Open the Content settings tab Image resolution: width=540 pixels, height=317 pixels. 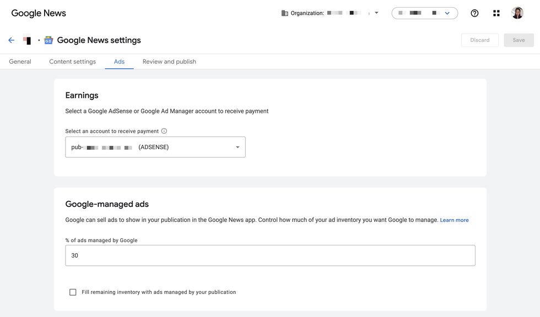tap(72, 61)
